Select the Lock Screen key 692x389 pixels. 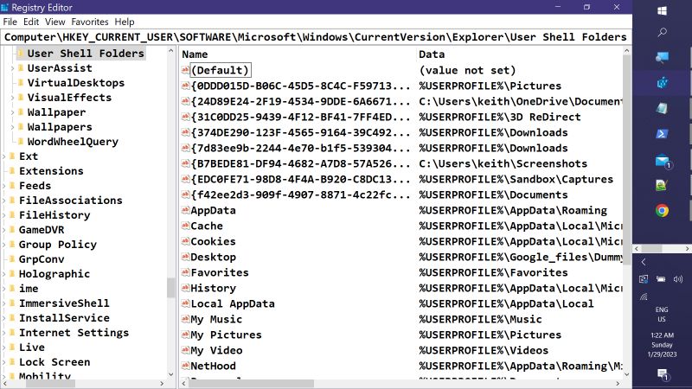point(54,362)
